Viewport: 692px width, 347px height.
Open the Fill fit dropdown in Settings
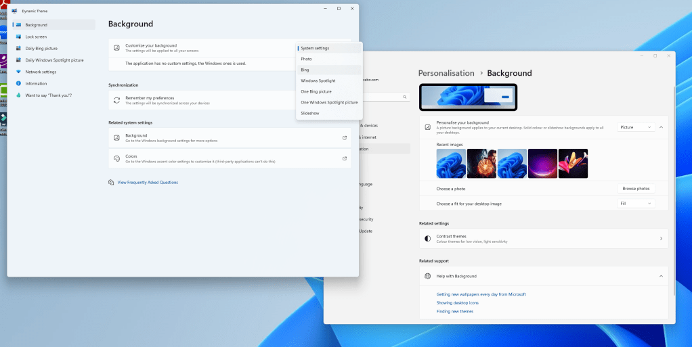(636, 203)
